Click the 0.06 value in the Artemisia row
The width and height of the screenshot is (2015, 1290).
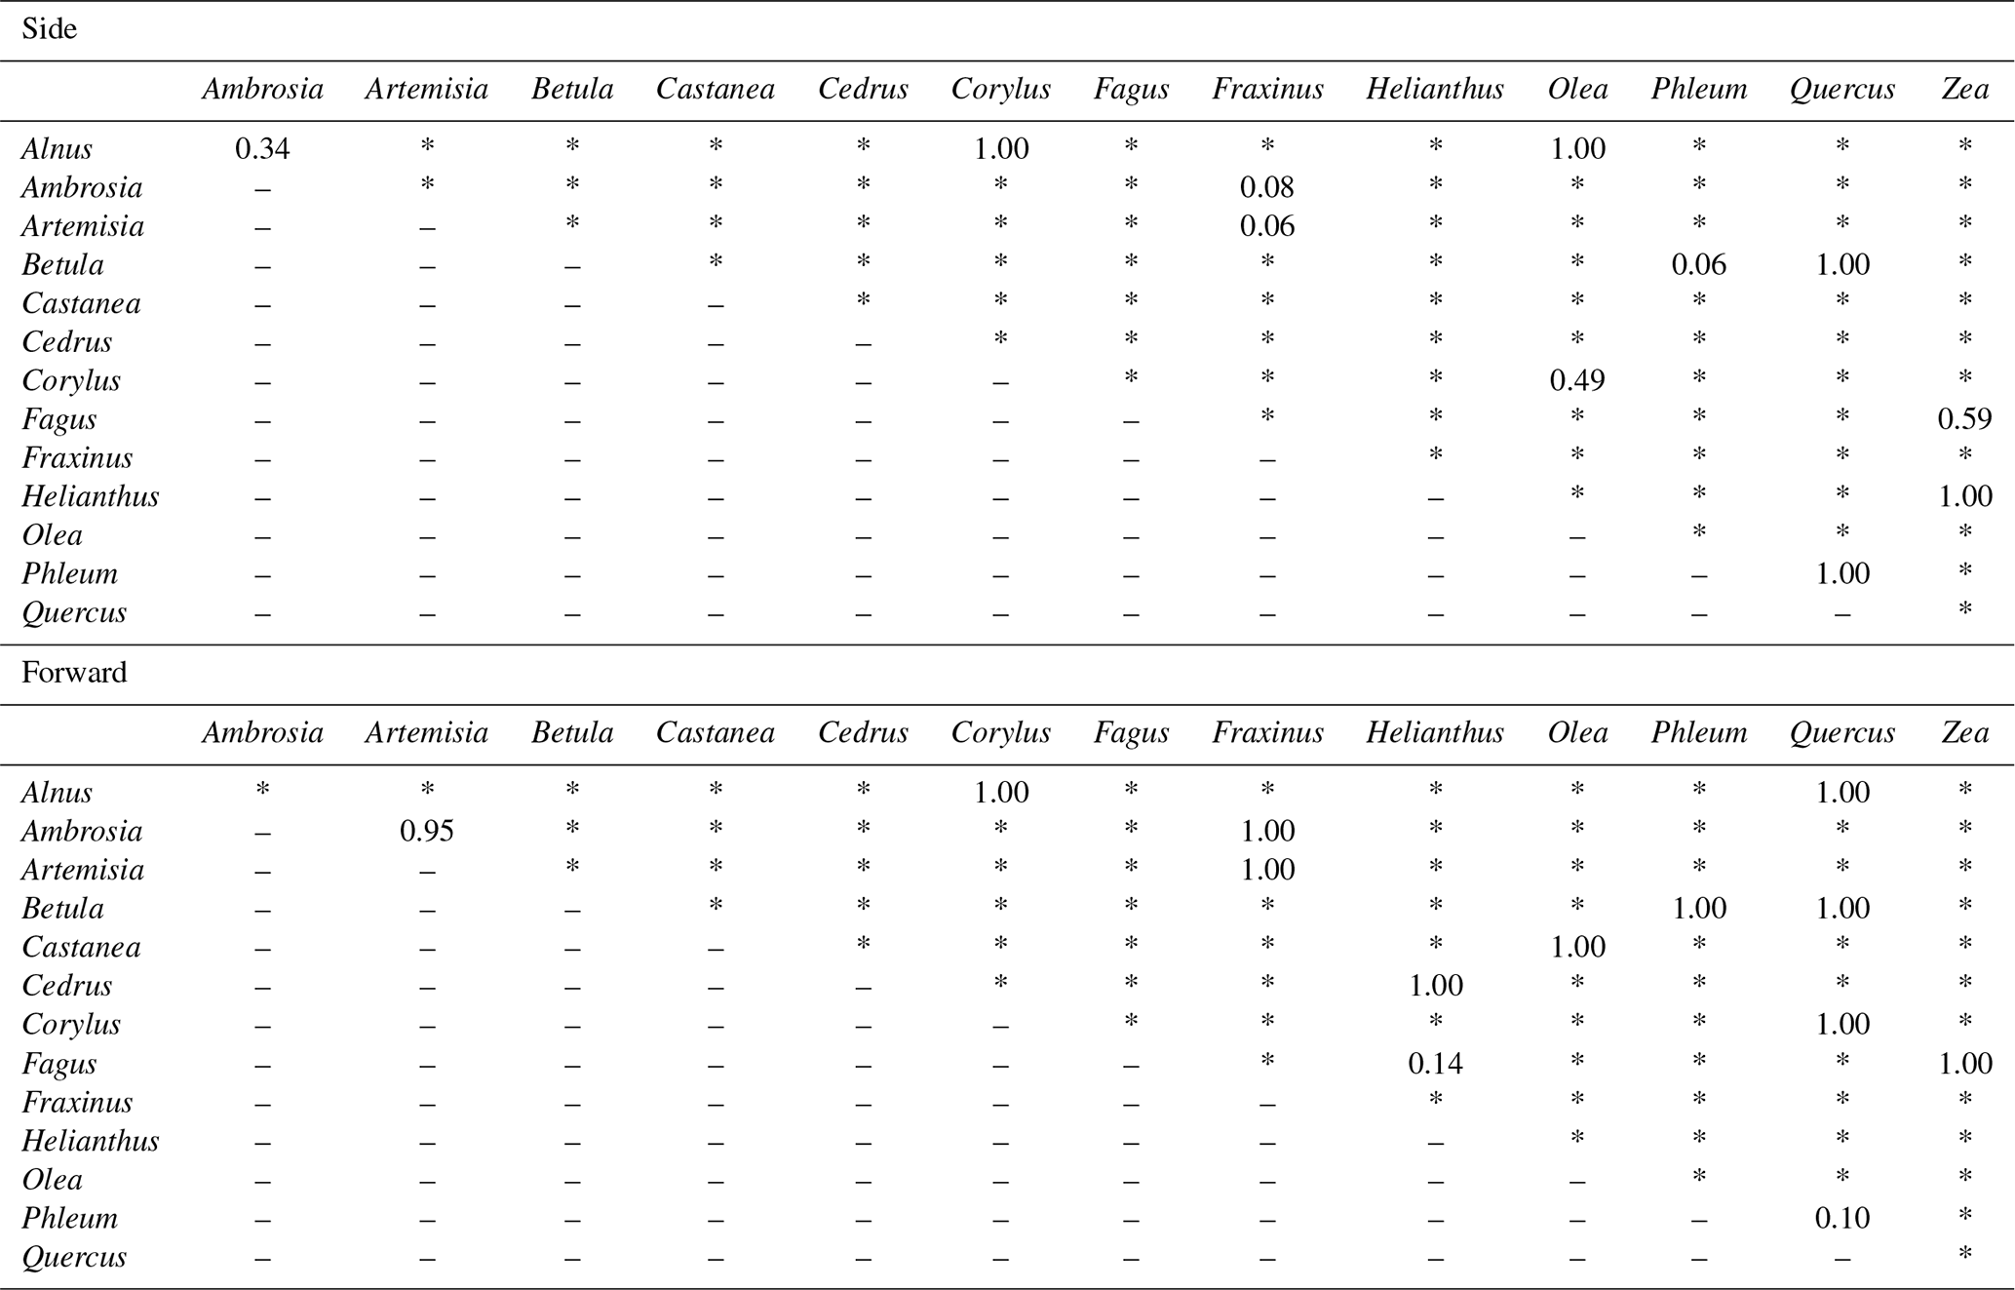click(x=1267, y=226)
